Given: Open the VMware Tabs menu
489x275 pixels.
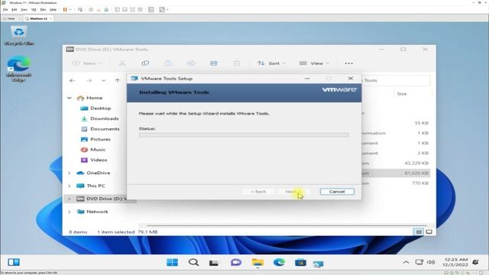Looking at the screenshot, I should (43, 10).
